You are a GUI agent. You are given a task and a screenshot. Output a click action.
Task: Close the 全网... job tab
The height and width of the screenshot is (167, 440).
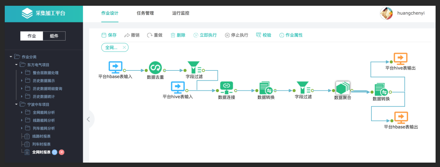[x=124, y=48]
